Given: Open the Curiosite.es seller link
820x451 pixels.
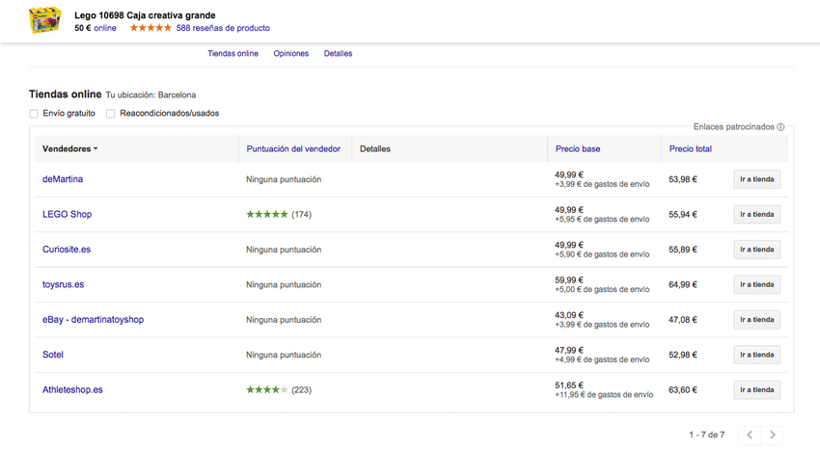Looking at the screenshot, I should (67, 250).
